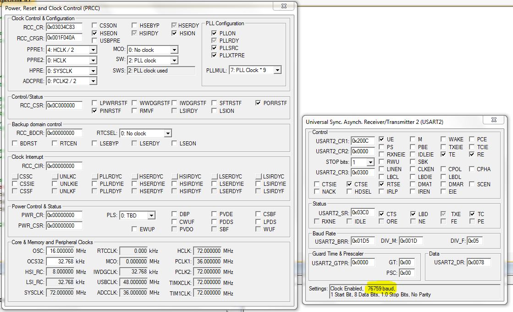Check the LINEN checkbox
513x312 pixels.
point(381,169)
